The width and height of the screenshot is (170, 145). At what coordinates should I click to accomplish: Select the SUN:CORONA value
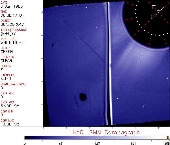click(12, 24)
